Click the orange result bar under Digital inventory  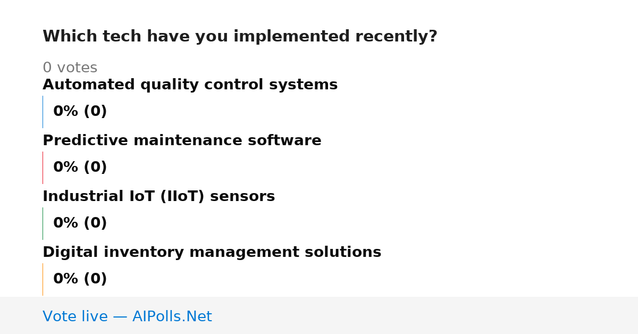coord(43,279)
